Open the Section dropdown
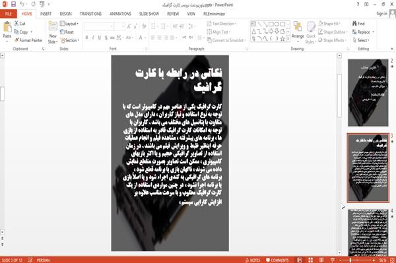This screenshot has height=263, width=396. click(x=70, y=40)
